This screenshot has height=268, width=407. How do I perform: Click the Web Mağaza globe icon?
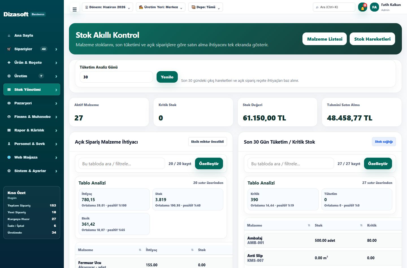tap(9, 157)
